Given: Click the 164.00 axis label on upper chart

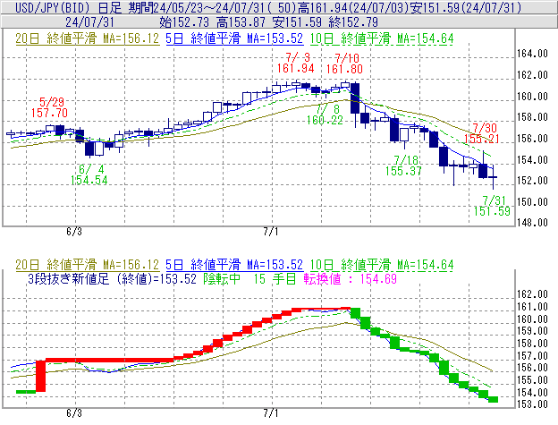Looking at the screenshot, I should tap(532, 54).
